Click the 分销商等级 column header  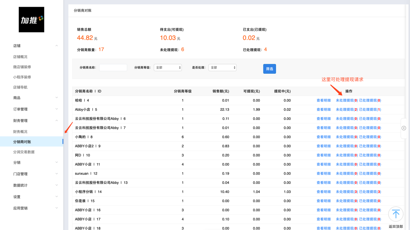coord(183,91)
